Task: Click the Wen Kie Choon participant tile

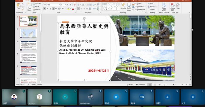Action: (x=91, y=97)
